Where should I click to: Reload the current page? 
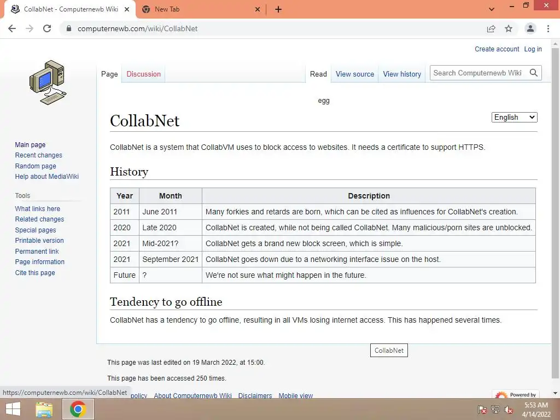pyautogui.click(x=47, y=28)
